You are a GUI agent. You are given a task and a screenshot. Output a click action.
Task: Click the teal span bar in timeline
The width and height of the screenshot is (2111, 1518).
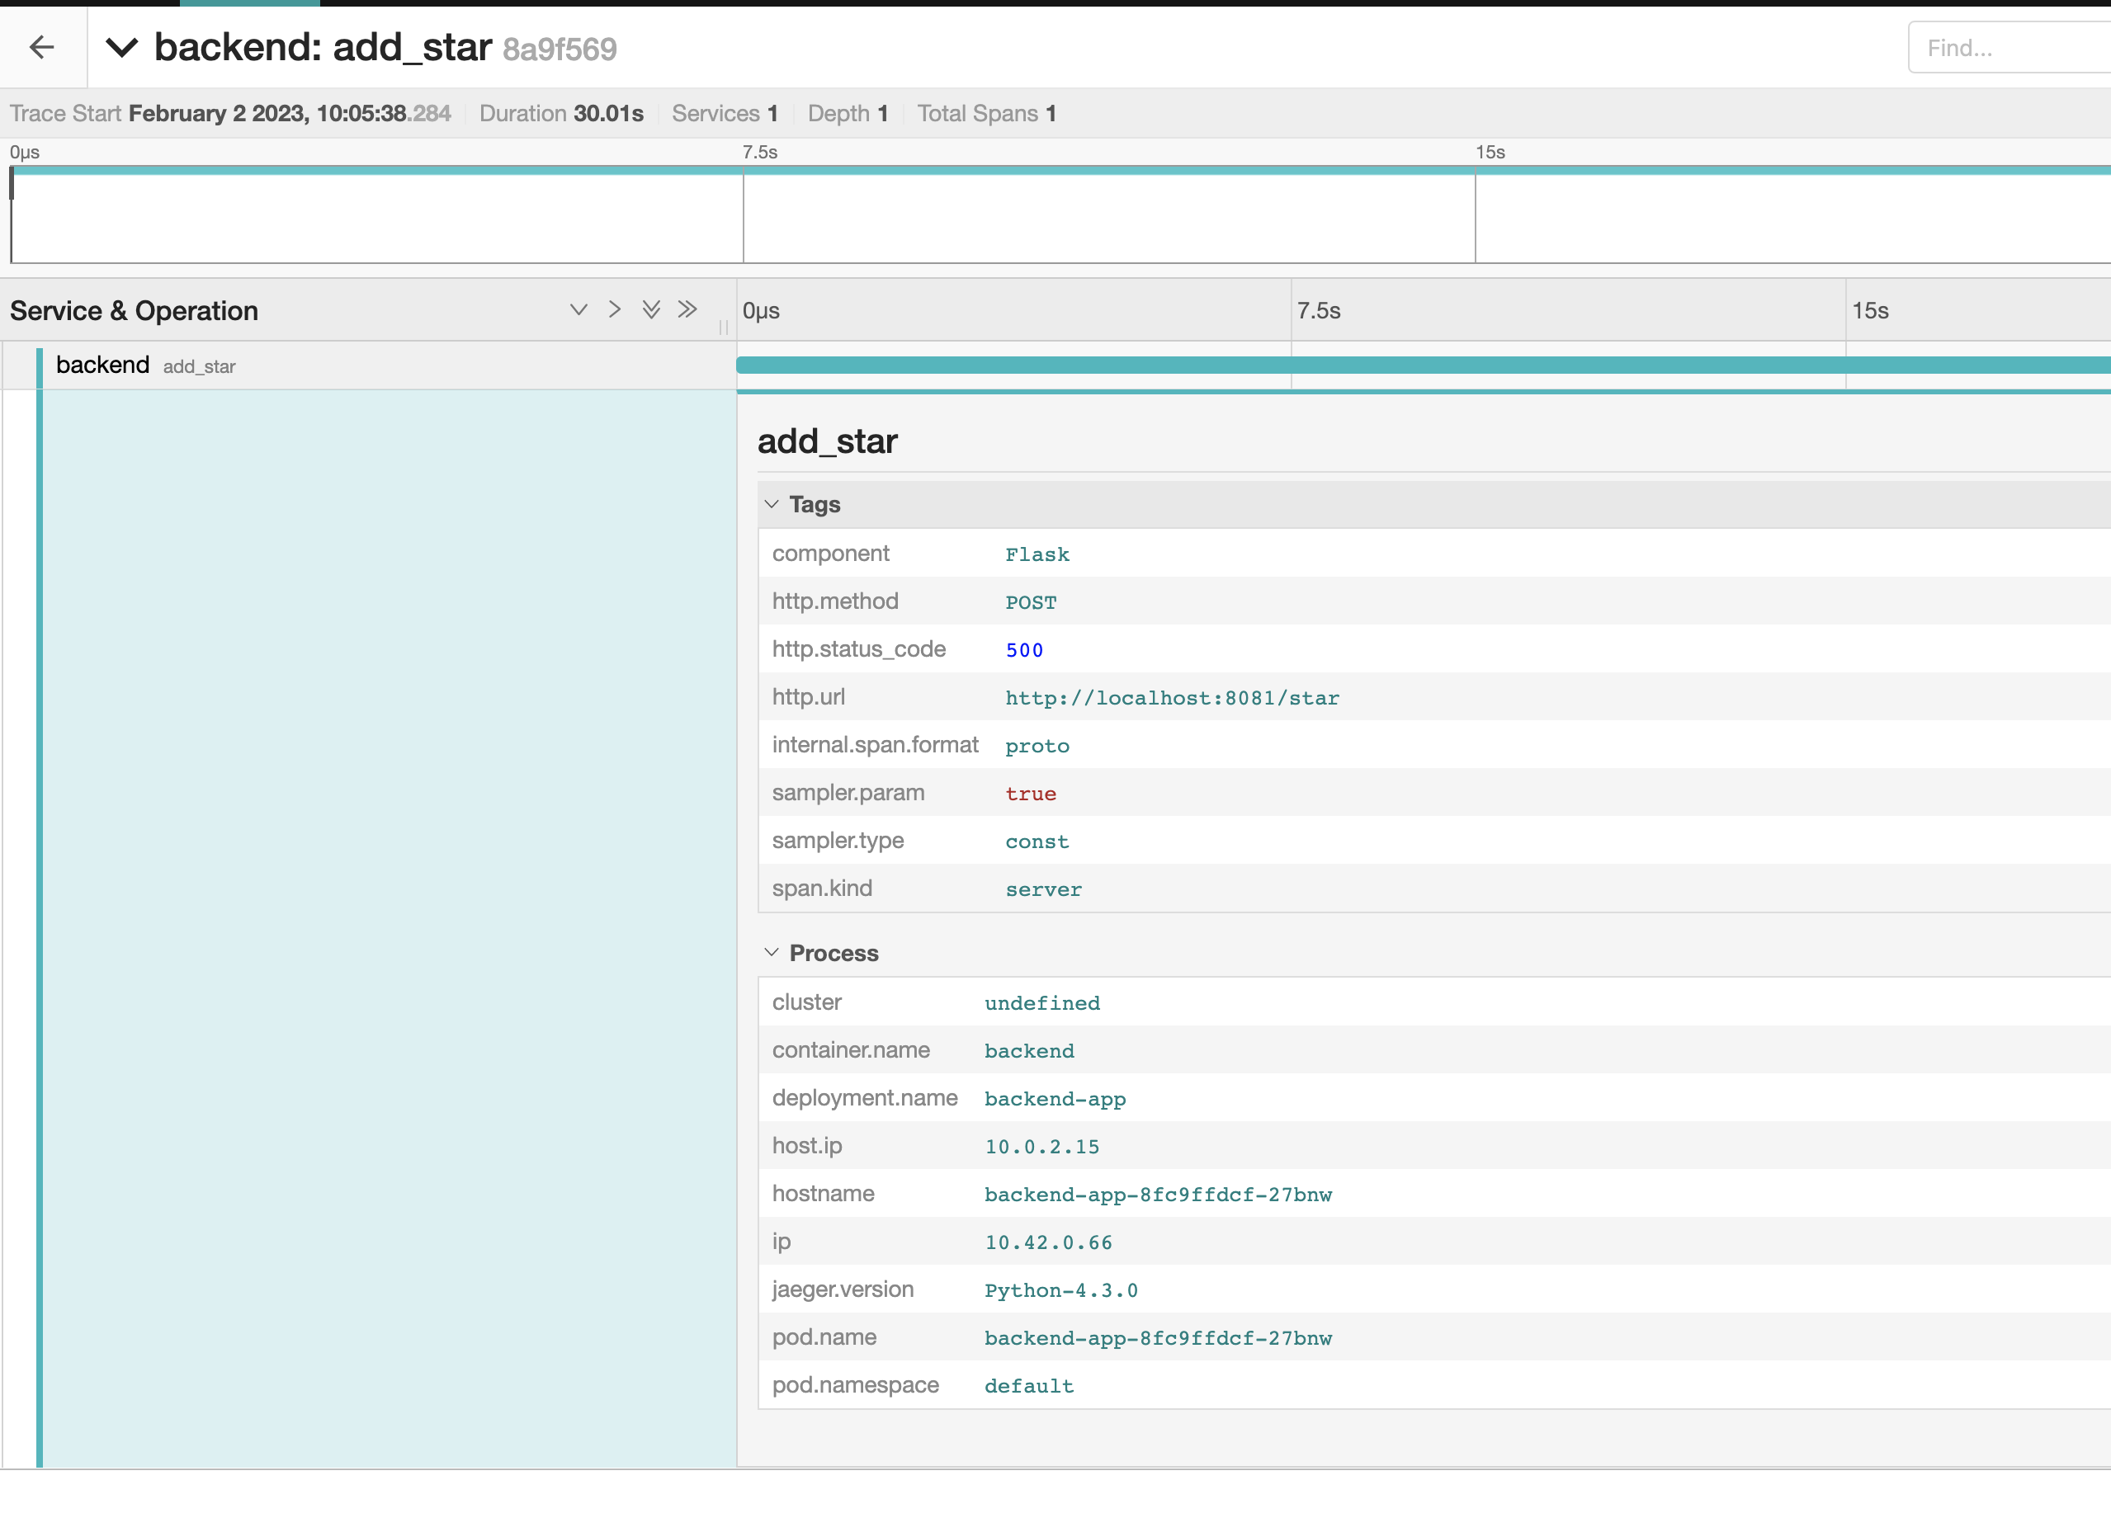[x=1396, y=365]
